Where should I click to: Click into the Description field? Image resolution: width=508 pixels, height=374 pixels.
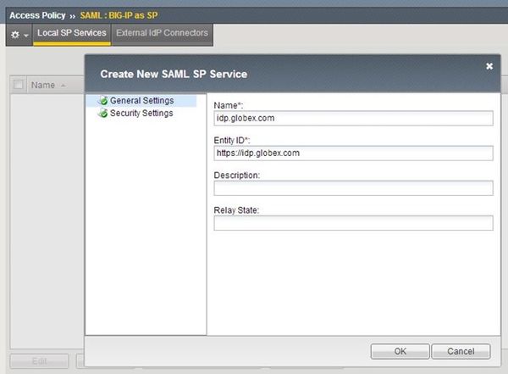[x=353, y=188]
